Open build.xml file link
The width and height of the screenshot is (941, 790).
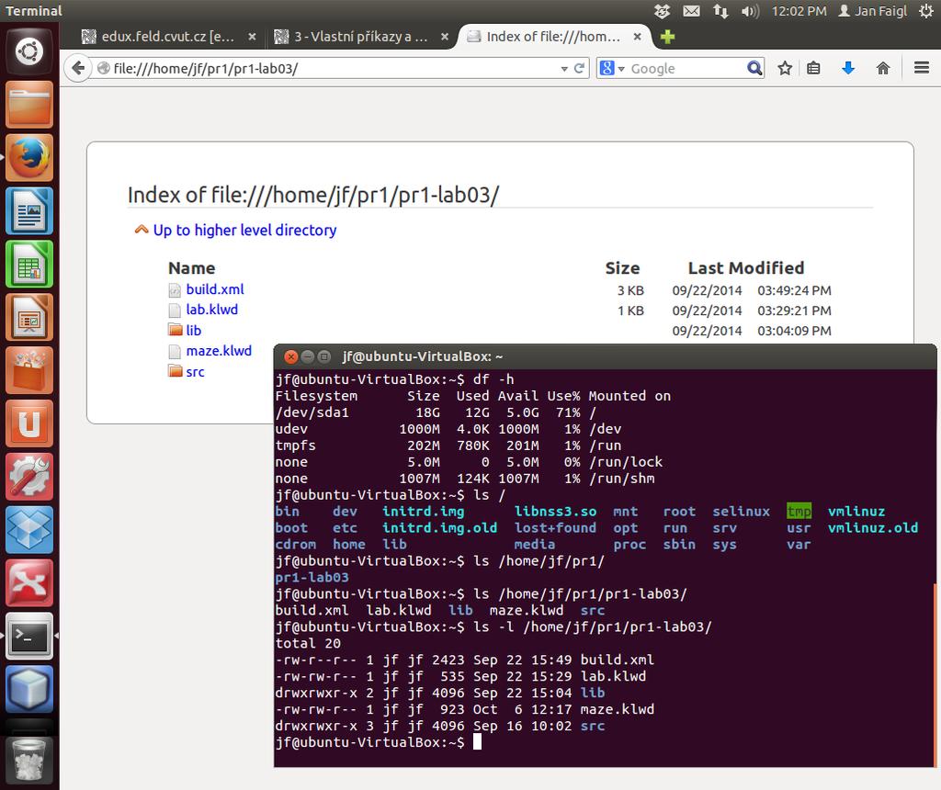coord(215,289)
